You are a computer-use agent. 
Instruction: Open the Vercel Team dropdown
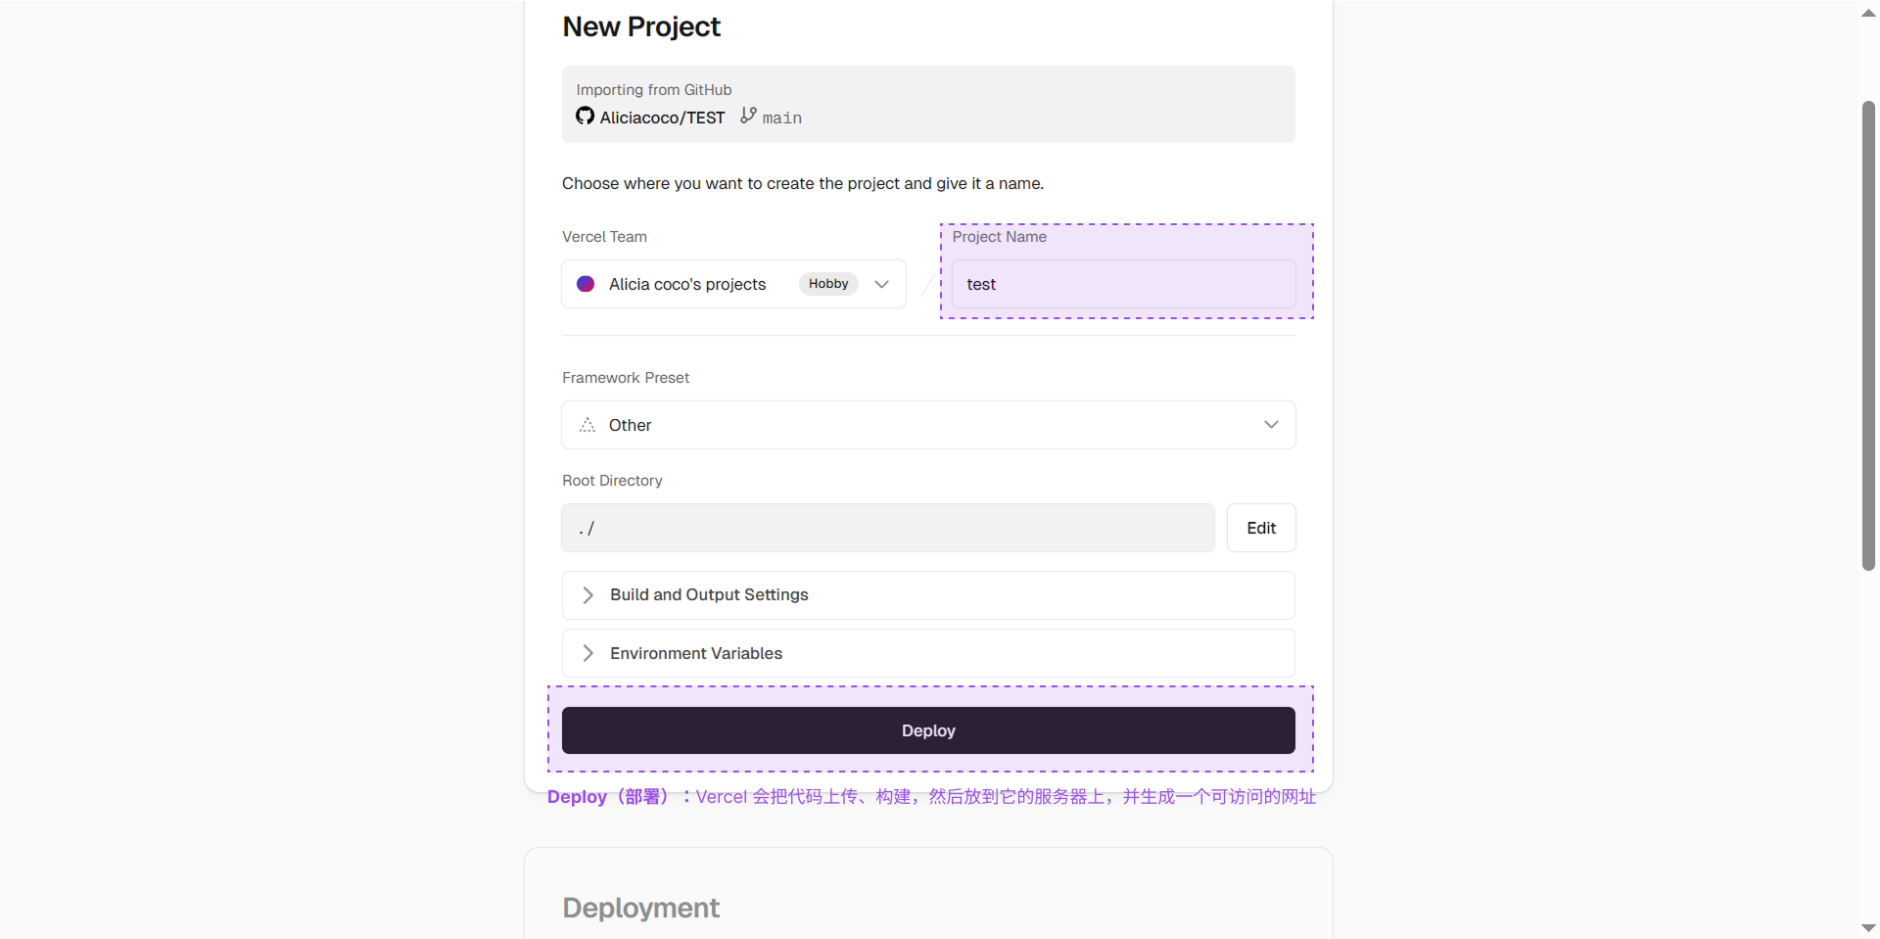[x=733, y=284]
